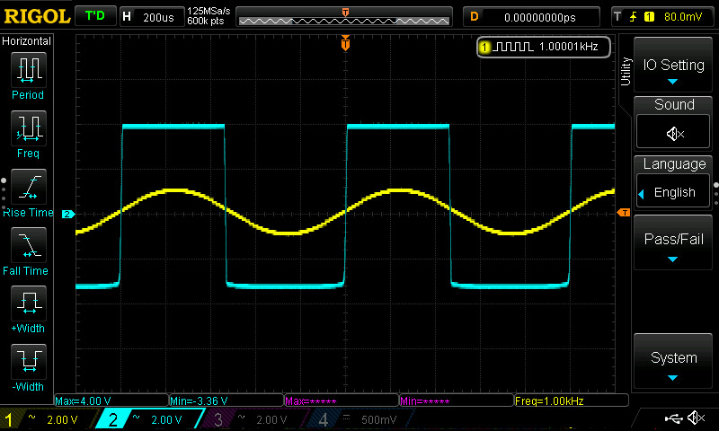Click the magenta Max=***** measurement
719x431 pixels.
(342, 400)
